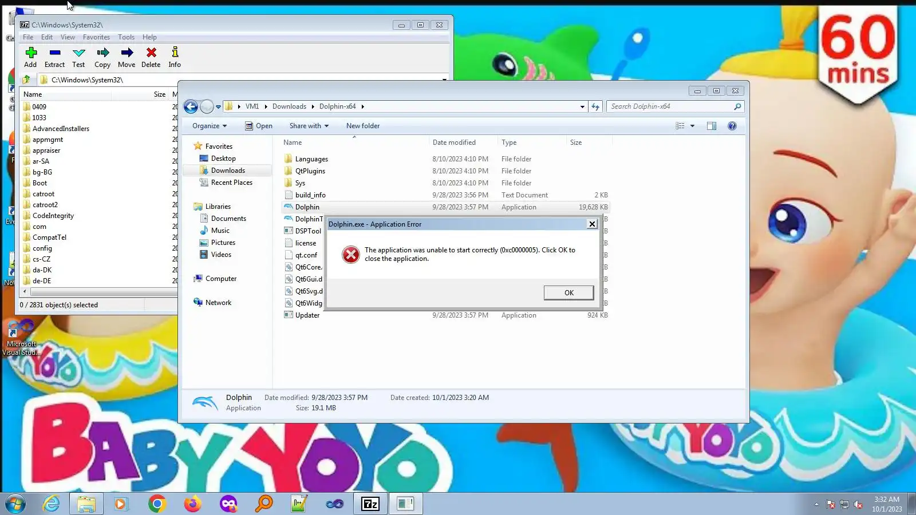Click the up-folder icon beside 7-Zip path
The height and width of the screenshot is (515, 916).
tap(26, 80)
